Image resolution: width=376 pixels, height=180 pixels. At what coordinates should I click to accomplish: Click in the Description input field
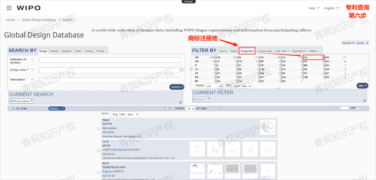coord(109,80)
